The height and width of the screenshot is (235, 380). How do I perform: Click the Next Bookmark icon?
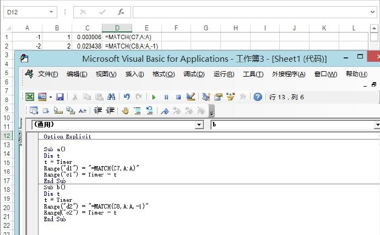click(x=177, y=111)
